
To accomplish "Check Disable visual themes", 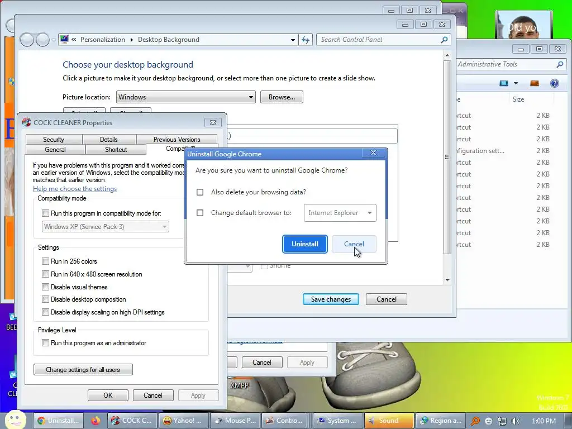I will 46,287.
